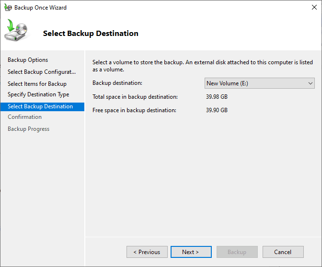Open the Specify Destination Type step

38,94
